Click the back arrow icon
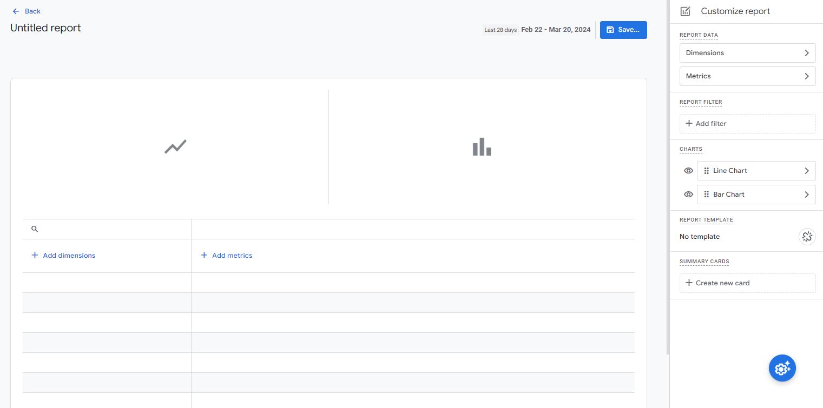823x408 pixels. coord(16,11)
